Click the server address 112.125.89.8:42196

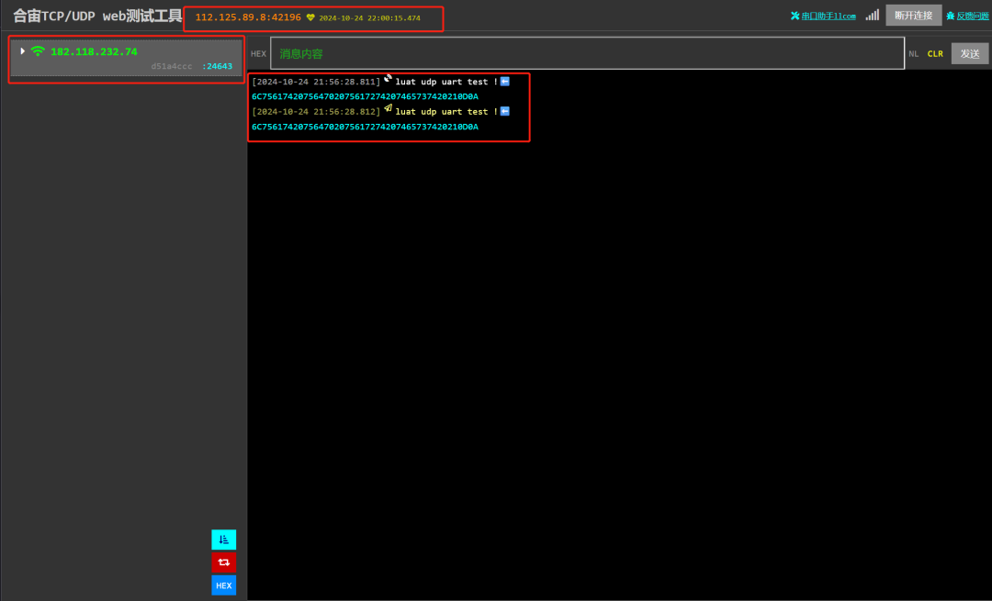coord(248,17)
